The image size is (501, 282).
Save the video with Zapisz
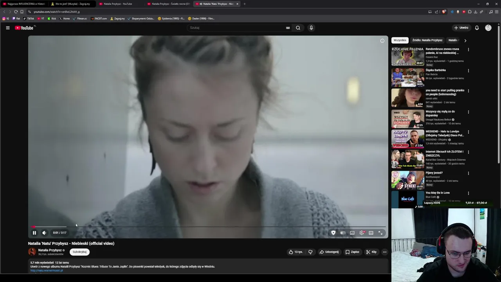point(352,252)
